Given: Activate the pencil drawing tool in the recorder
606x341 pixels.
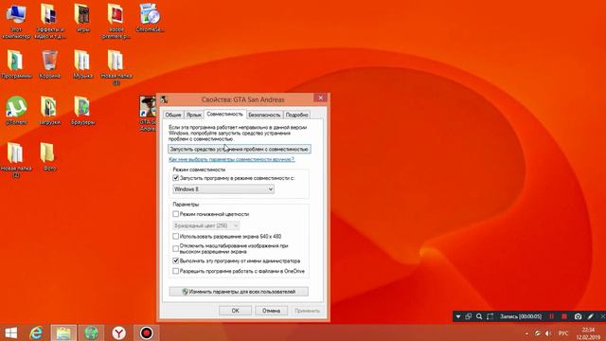Looking at the screenshot, I should 591,316.
